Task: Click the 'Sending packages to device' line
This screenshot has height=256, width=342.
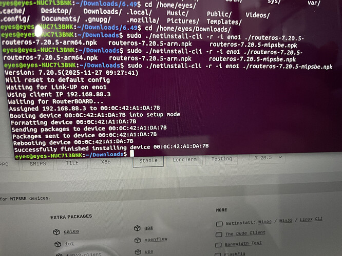Action: point(89,129)
